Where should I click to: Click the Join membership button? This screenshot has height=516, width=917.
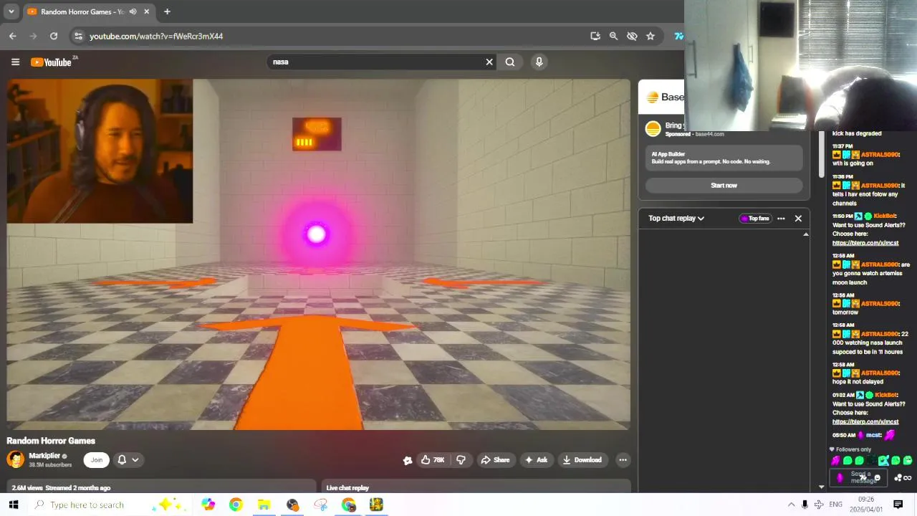coord(97,460)
